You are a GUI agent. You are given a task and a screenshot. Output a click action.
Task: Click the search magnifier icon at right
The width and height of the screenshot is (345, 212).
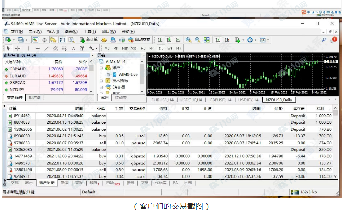[x=324, y=40]
